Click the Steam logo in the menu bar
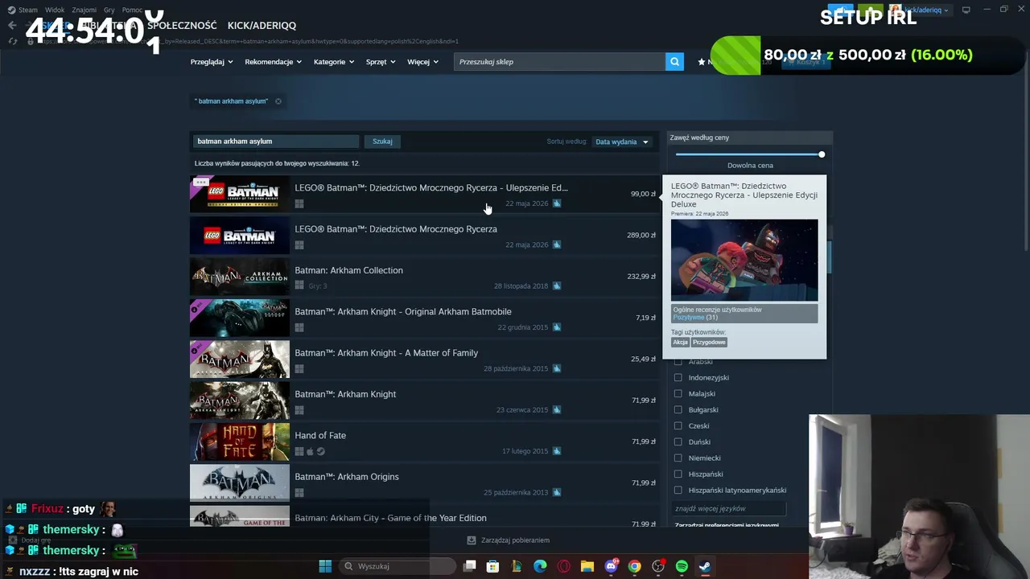1030x579 pixels. tap(11, 10)
